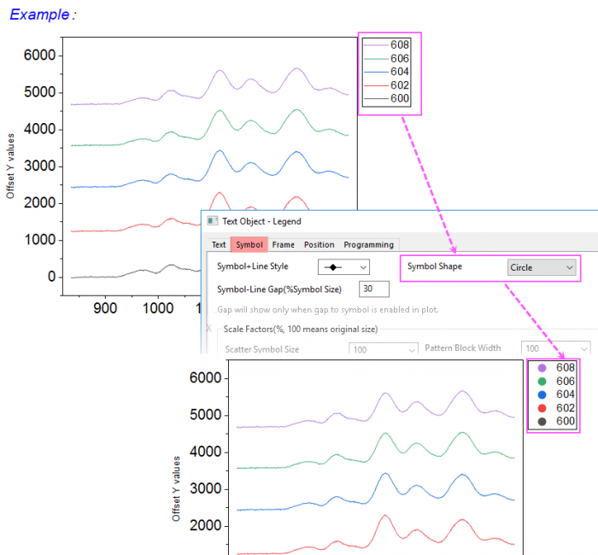Screen dimensions: 598x555
Task: Open the Frame tab
Action: click(284, 245)
